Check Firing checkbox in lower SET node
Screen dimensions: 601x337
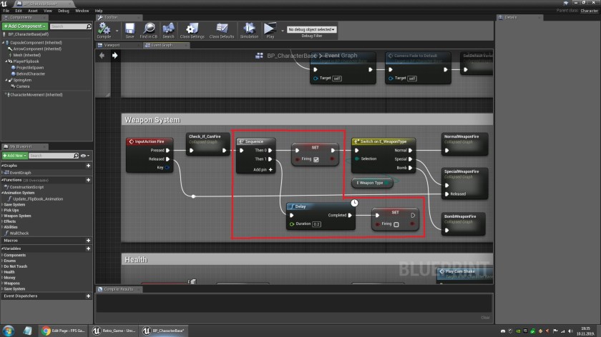[x=396, y=224]
